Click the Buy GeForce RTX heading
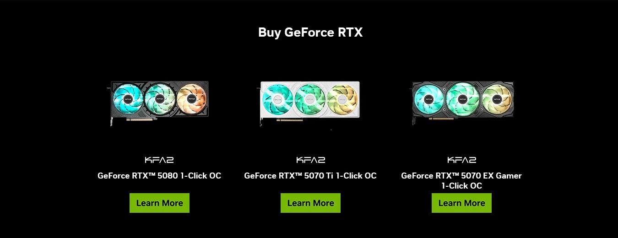The width and height of the screenshot is (618, 238). tap(310, 32)
